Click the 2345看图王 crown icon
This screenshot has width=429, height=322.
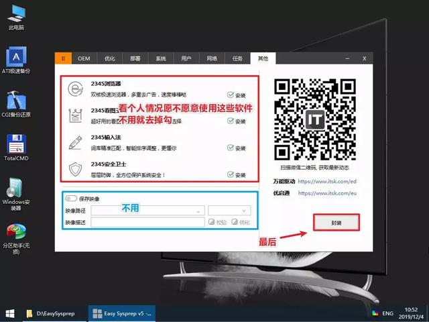tap(76, 115)
